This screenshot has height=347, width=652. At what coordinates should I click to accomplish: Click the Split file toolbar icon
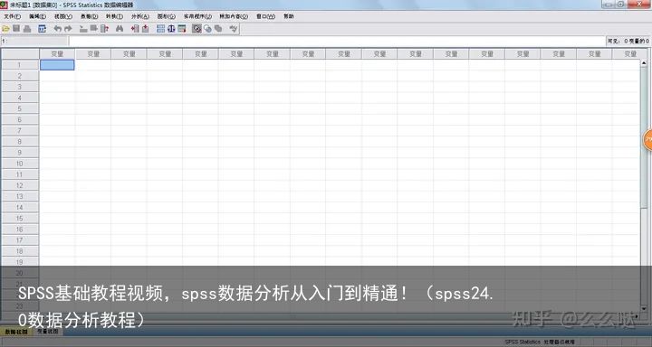point(161,29)
